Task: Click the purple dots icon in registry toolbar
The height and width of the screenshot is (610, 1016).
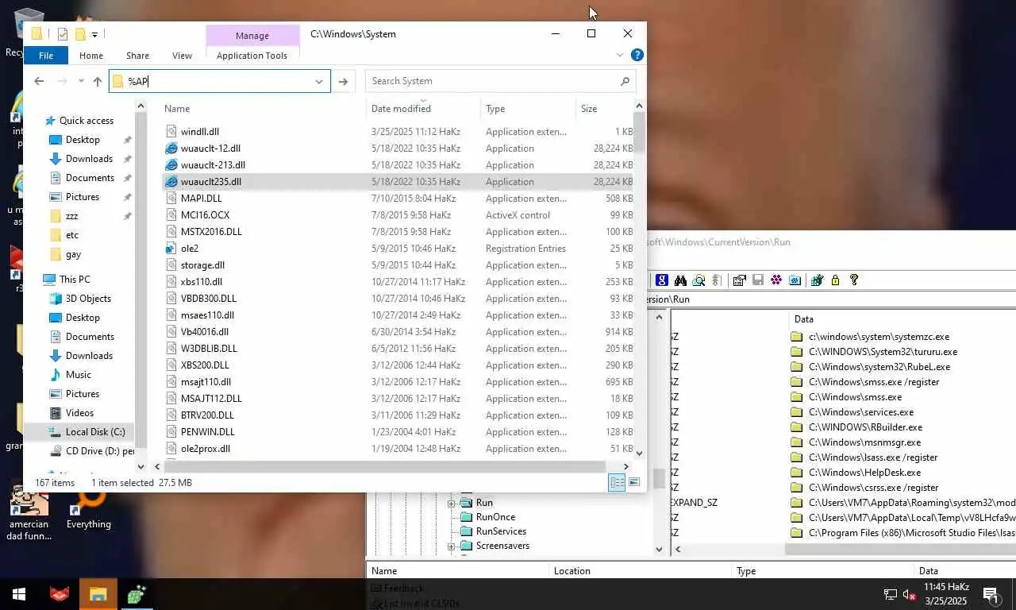Action: click(x=776, y=280)
